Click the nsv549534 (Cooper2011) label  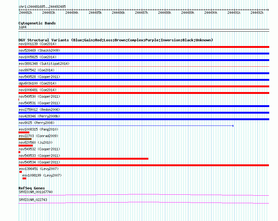click(39, 162)
